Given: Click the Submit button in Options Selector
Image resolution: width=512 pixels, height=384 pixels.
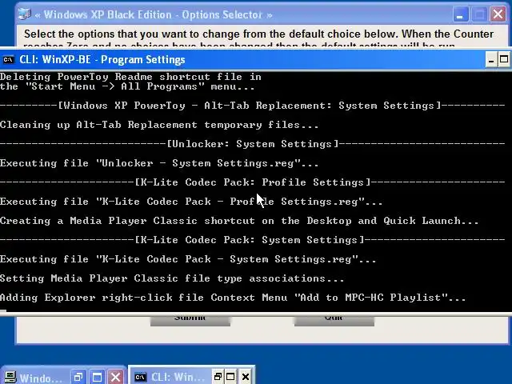Looking at the screenshot, I should 190,320.
